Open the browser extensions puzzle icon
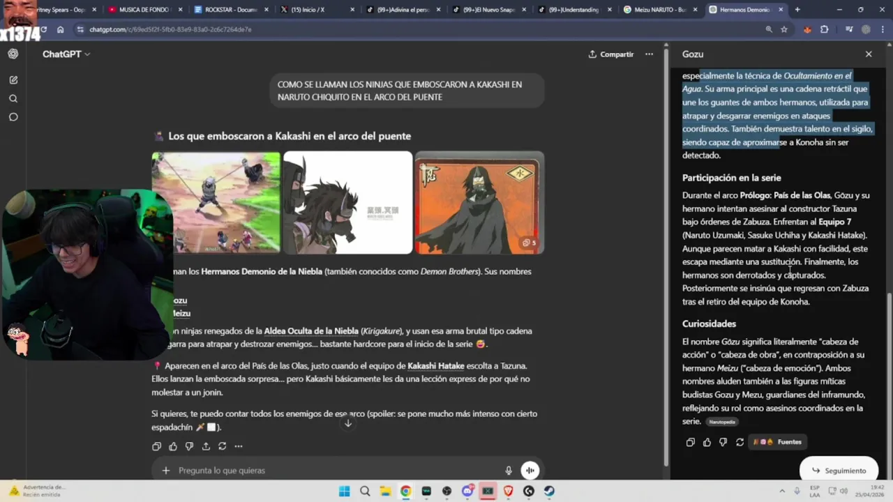893x502 pixels. tap(825, 29)
